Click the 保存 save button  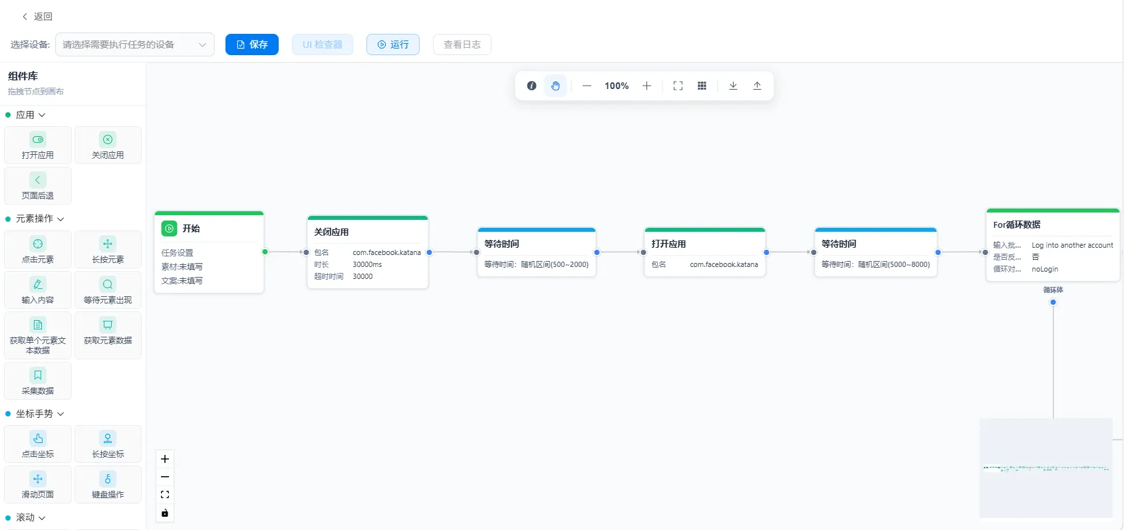pos(252,44)
